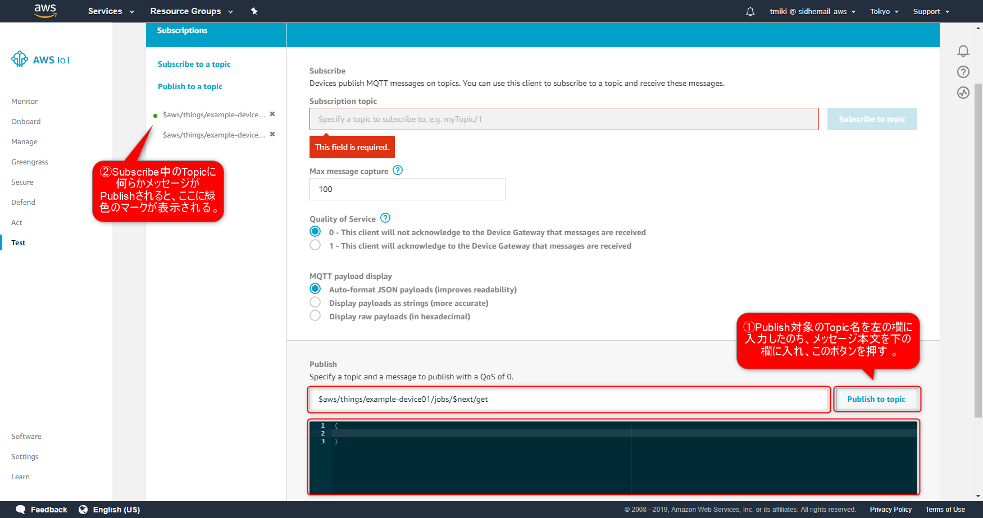This screenshot has width=983, height=518.
Task: Click the language globe icon
Action: click(83, 510)
